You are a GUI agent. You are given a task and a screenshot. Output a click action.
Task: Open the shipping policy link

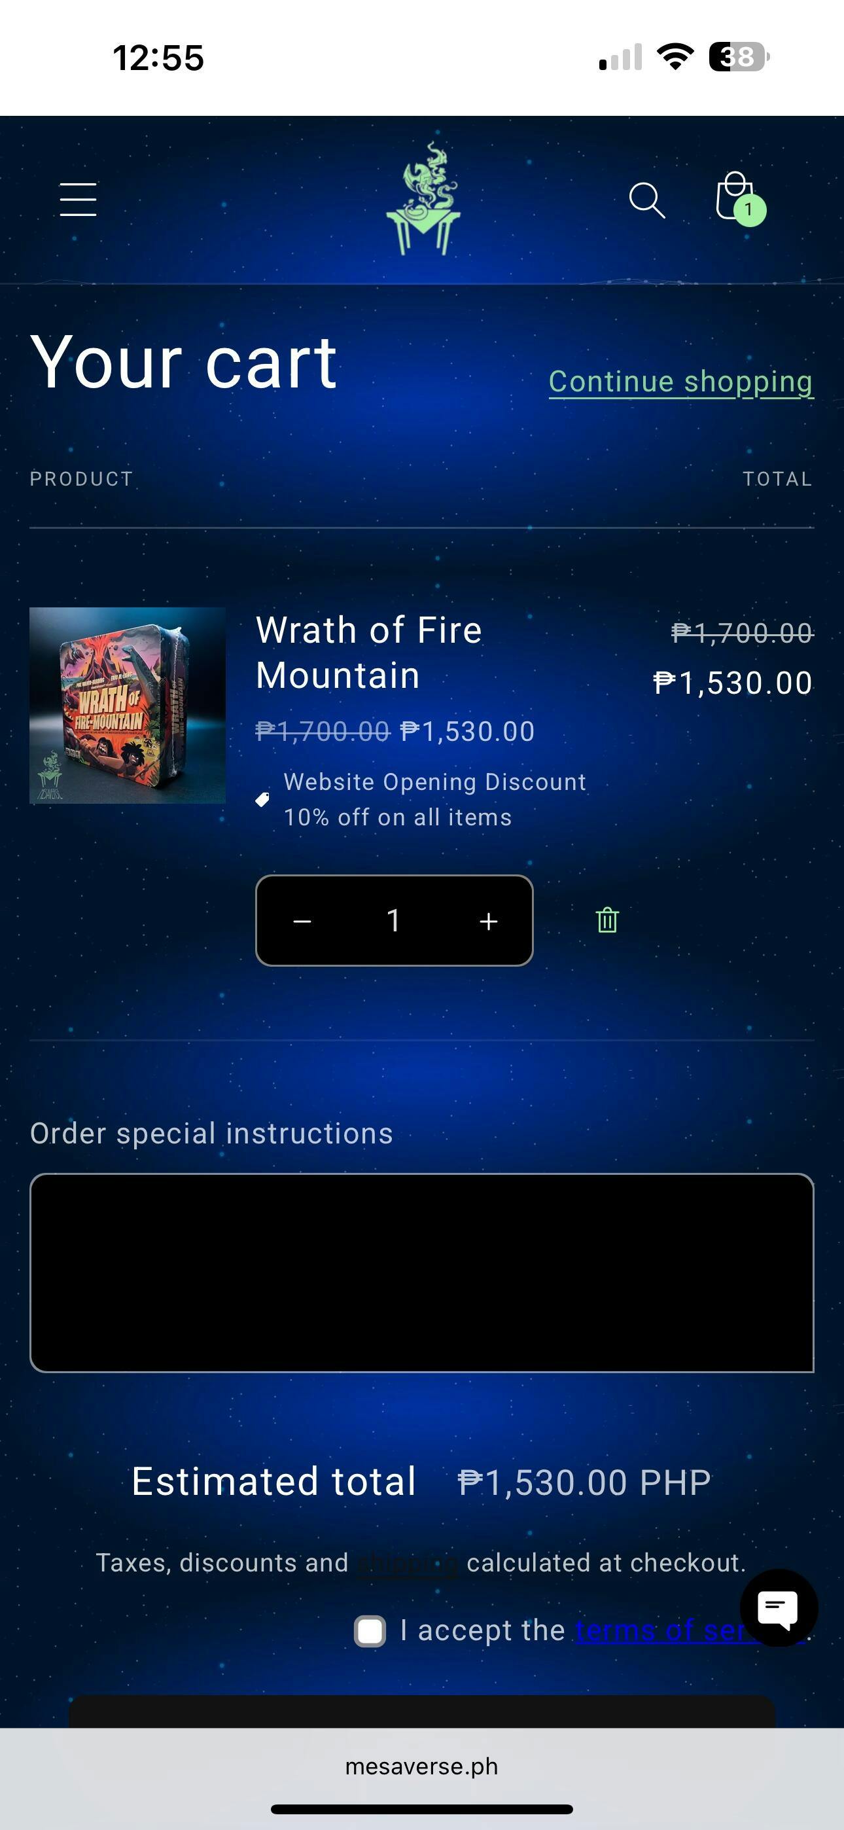[408, 1563]
